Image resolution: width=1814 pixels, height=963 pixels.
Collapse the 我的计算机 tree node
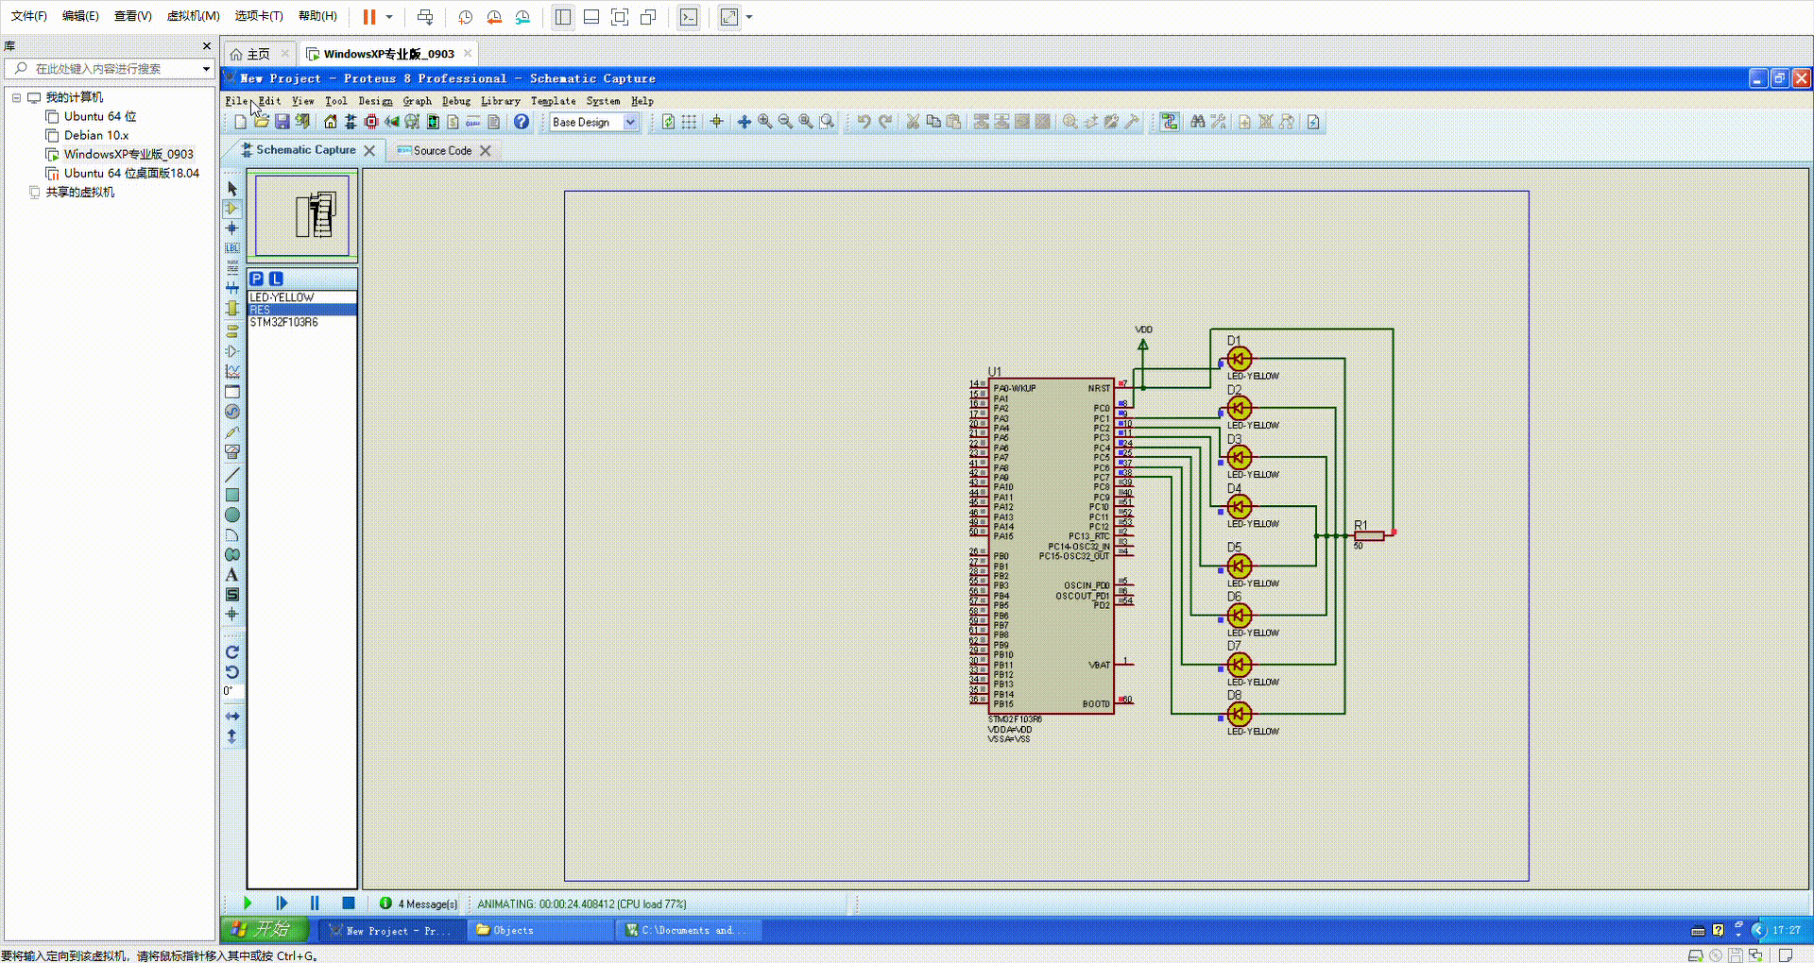tap(16, 96)
